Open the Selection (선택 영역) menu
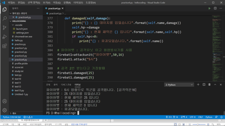Viewport: 225px width, 126px height. [34, 3]
